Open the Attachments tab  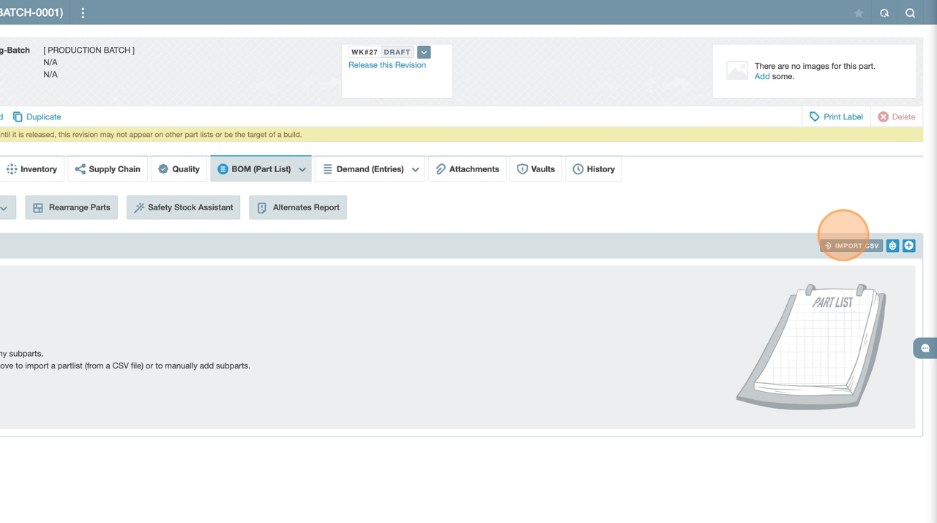coord(467,169)
